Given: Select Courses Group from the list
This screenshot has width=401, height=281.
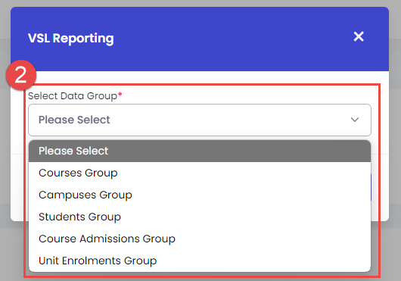Looking at the screenshot, I should (200, 173).
